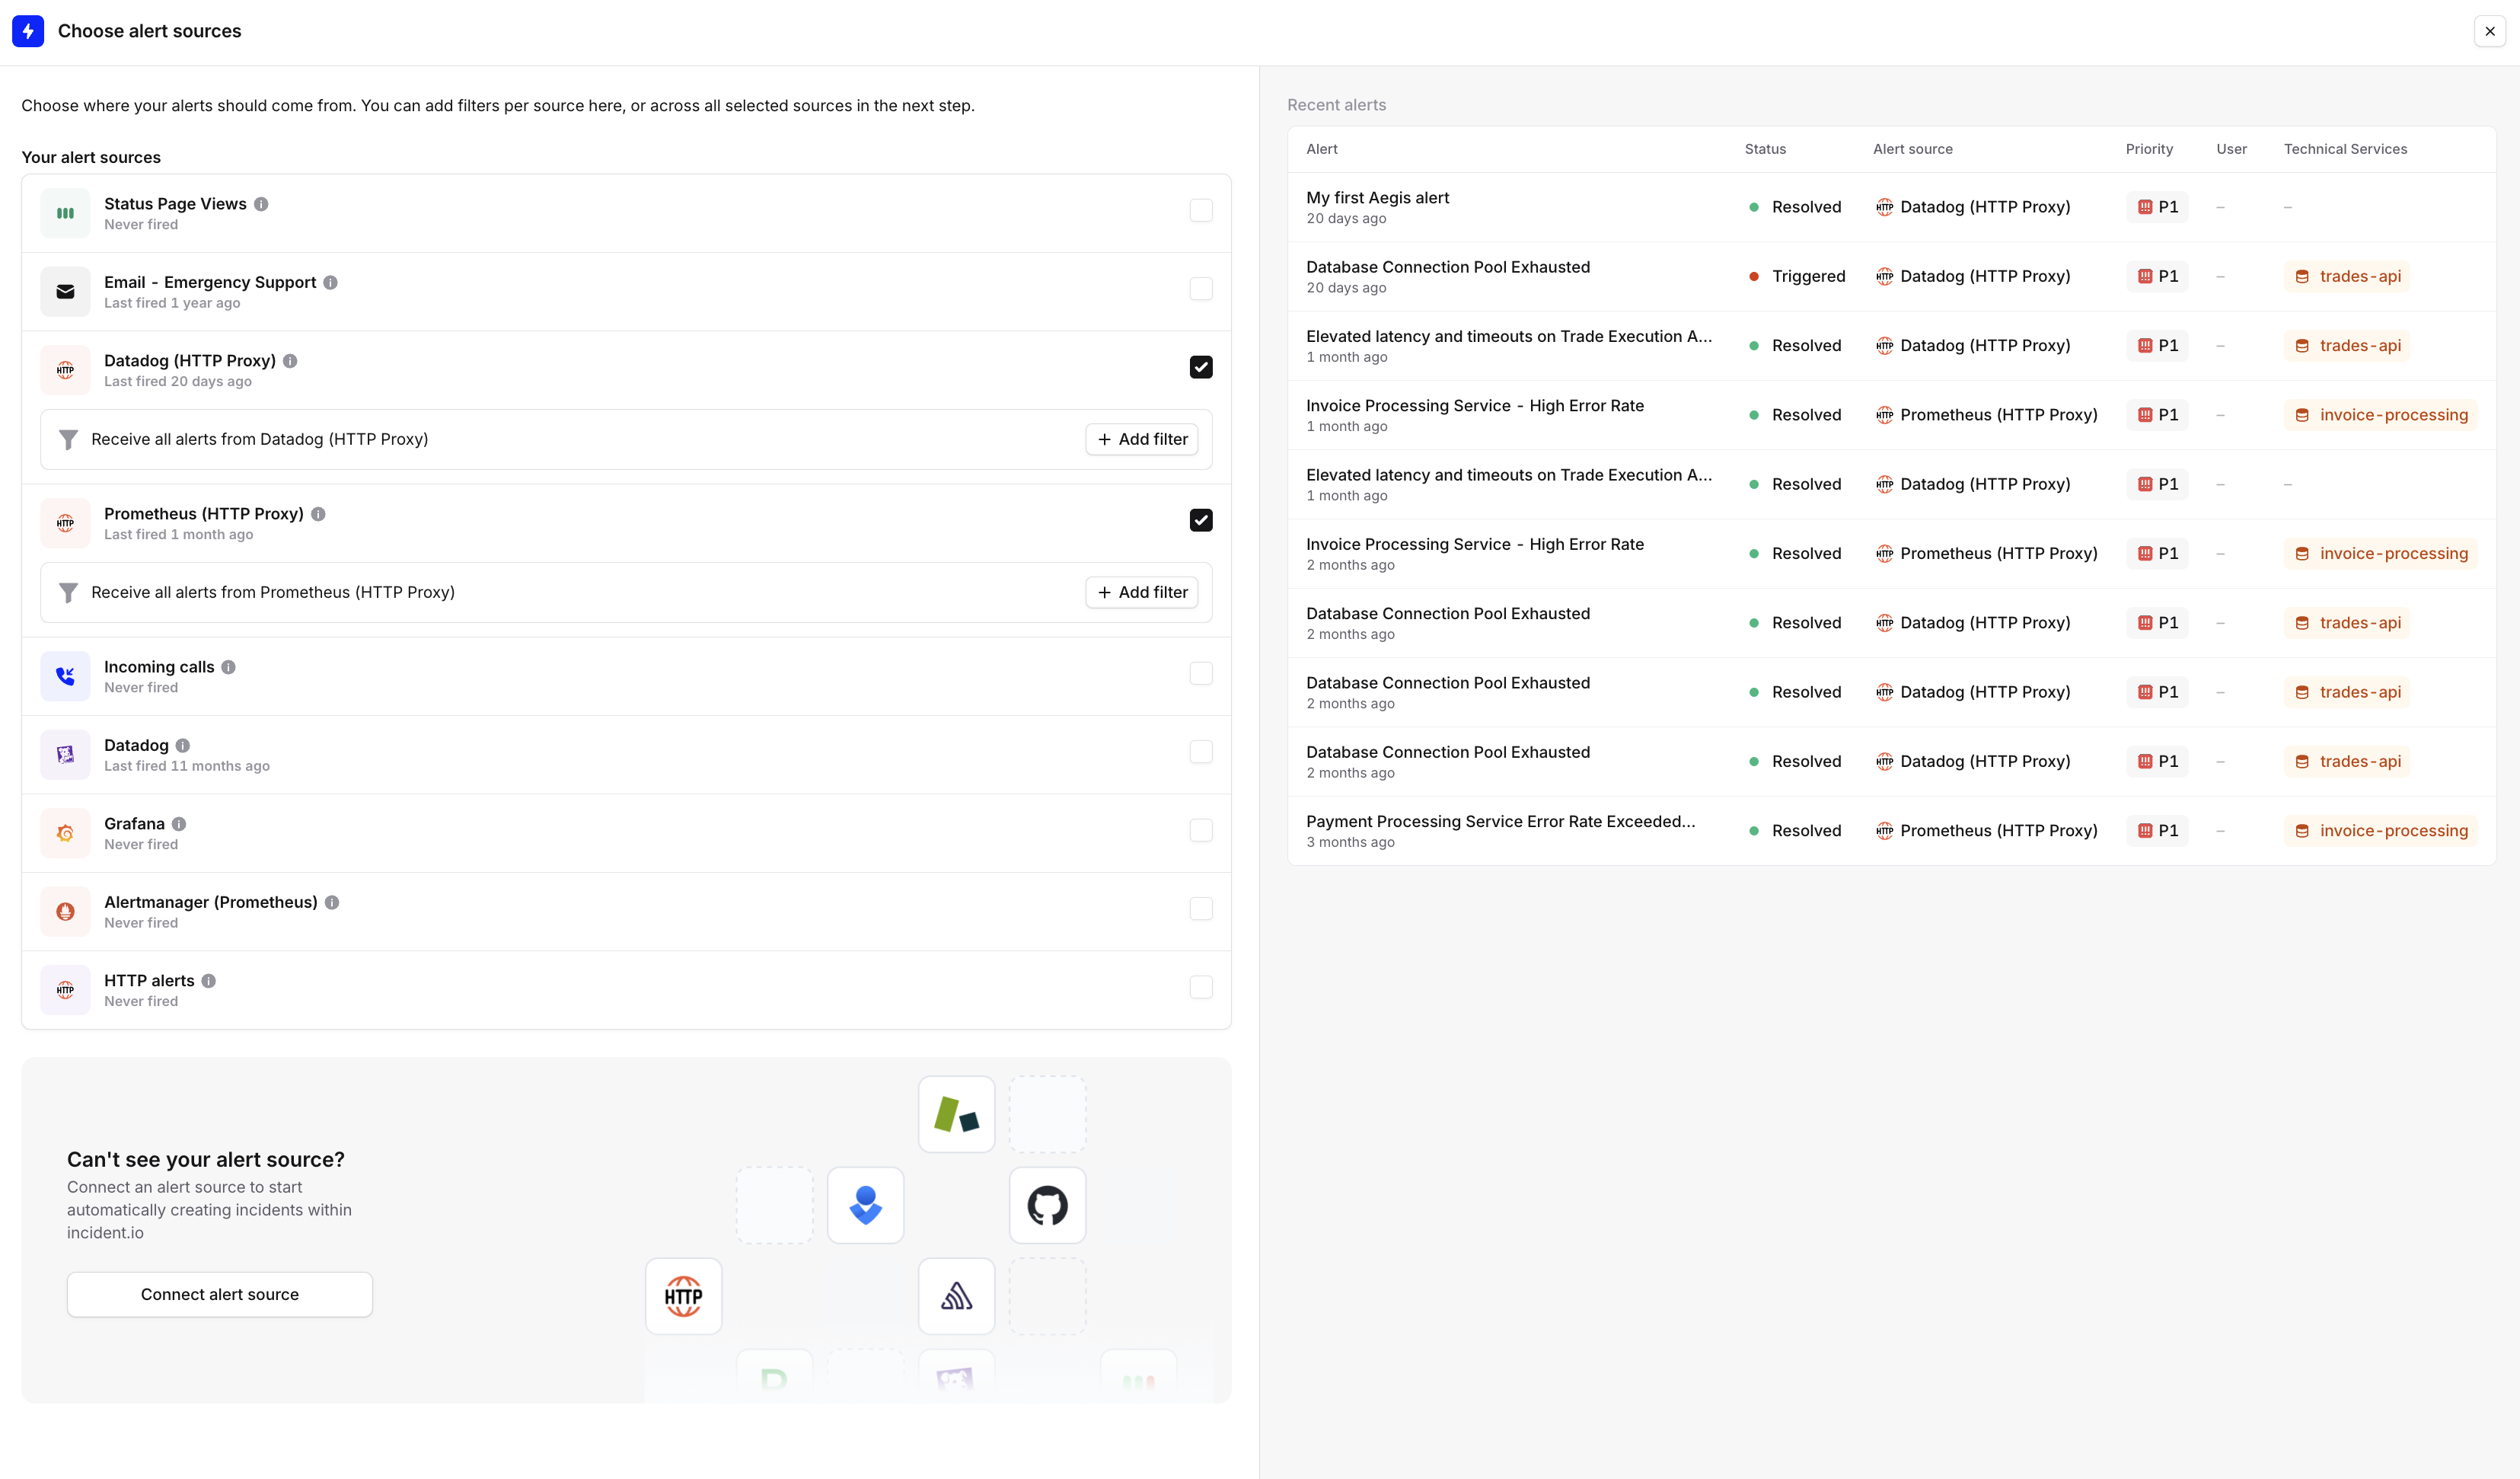Click Prometheus (HTTP Proxy) source in Payment Processing row
The width and height of the screenshot is (2520, 1479).
click(x=1987, y=830)
